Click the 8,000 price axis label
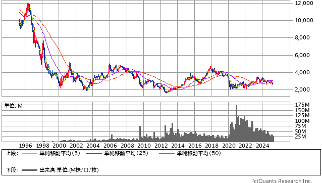 [x=302, y=37]
